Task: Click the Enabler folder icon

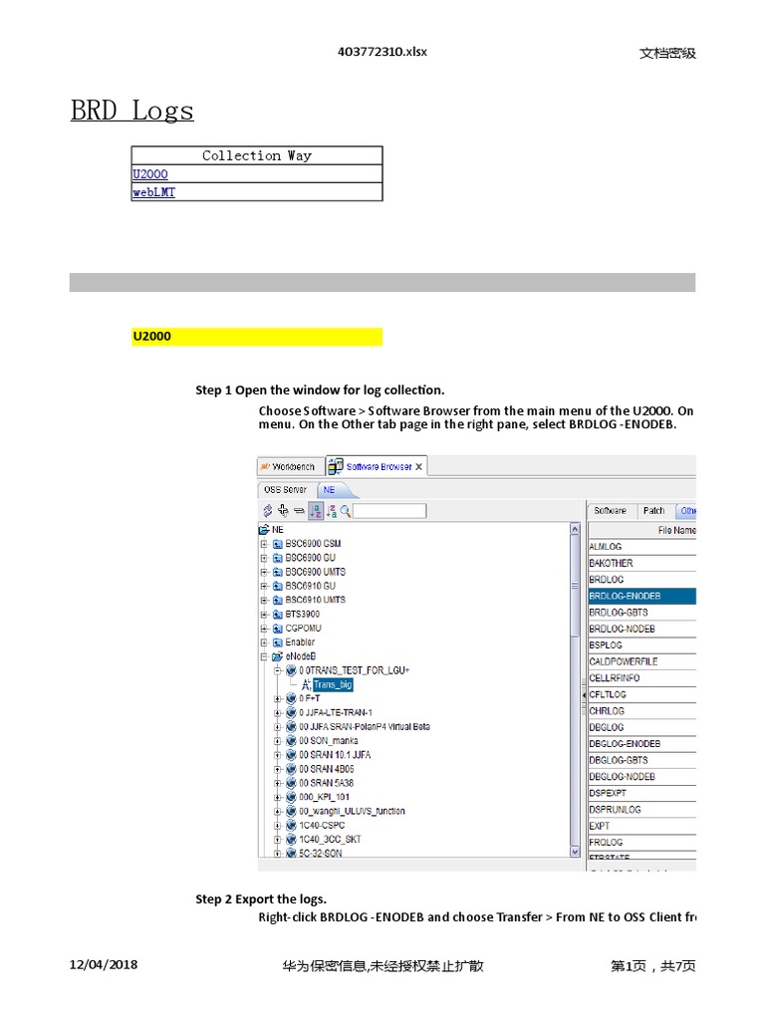Action: (278, 642)
